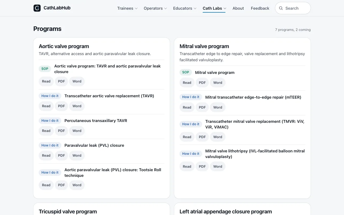Click the '7 programs, 2 coming' count
Image resolution: width=344 pixels, height=215 pixels.
tap(293, 30)
